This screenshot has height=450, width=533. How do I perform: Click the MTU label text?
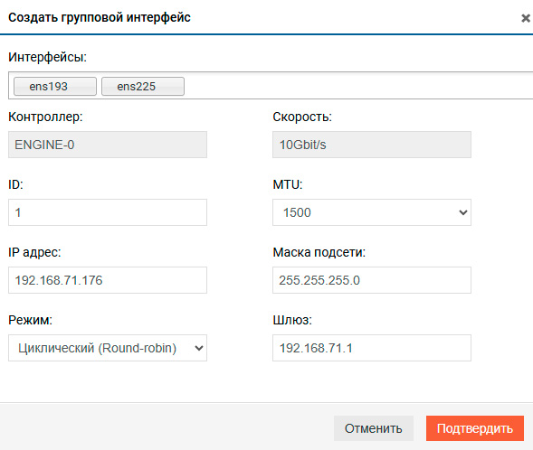click(288, 184)
